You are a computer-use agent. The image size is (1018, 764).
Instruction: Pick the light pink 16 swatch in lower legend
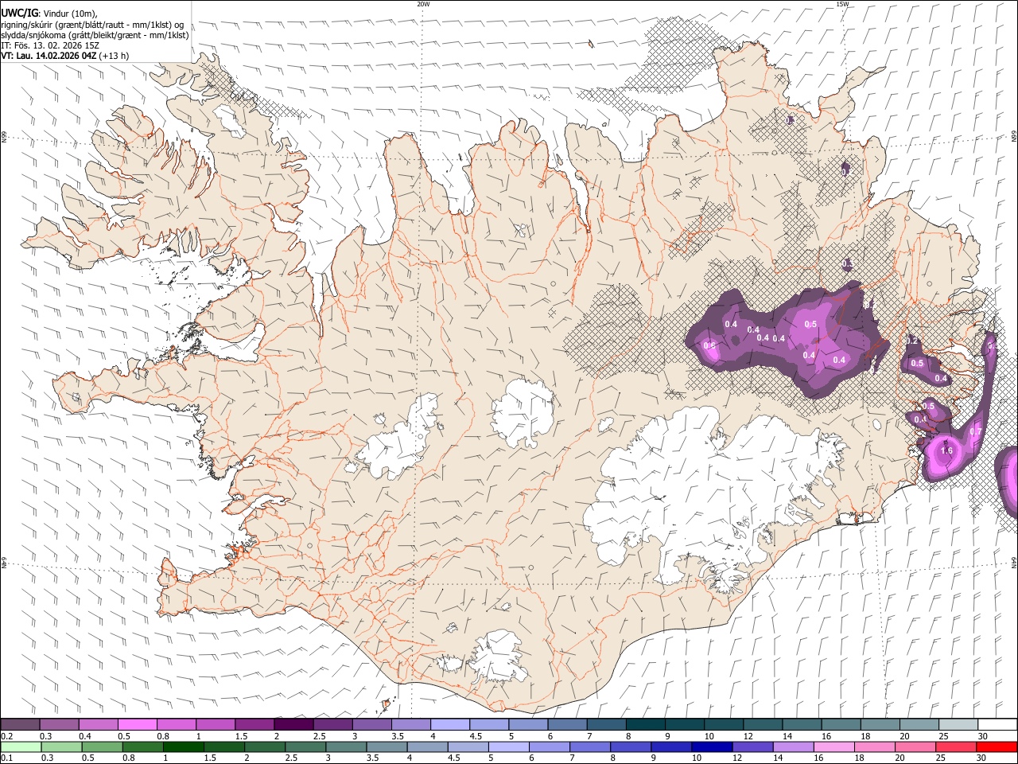[833, 746]
